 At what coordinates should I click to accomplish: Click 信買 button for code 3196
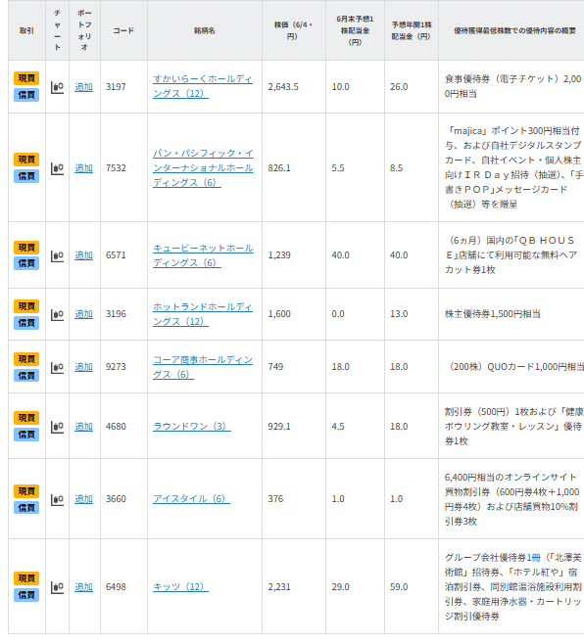coord(26,323)
